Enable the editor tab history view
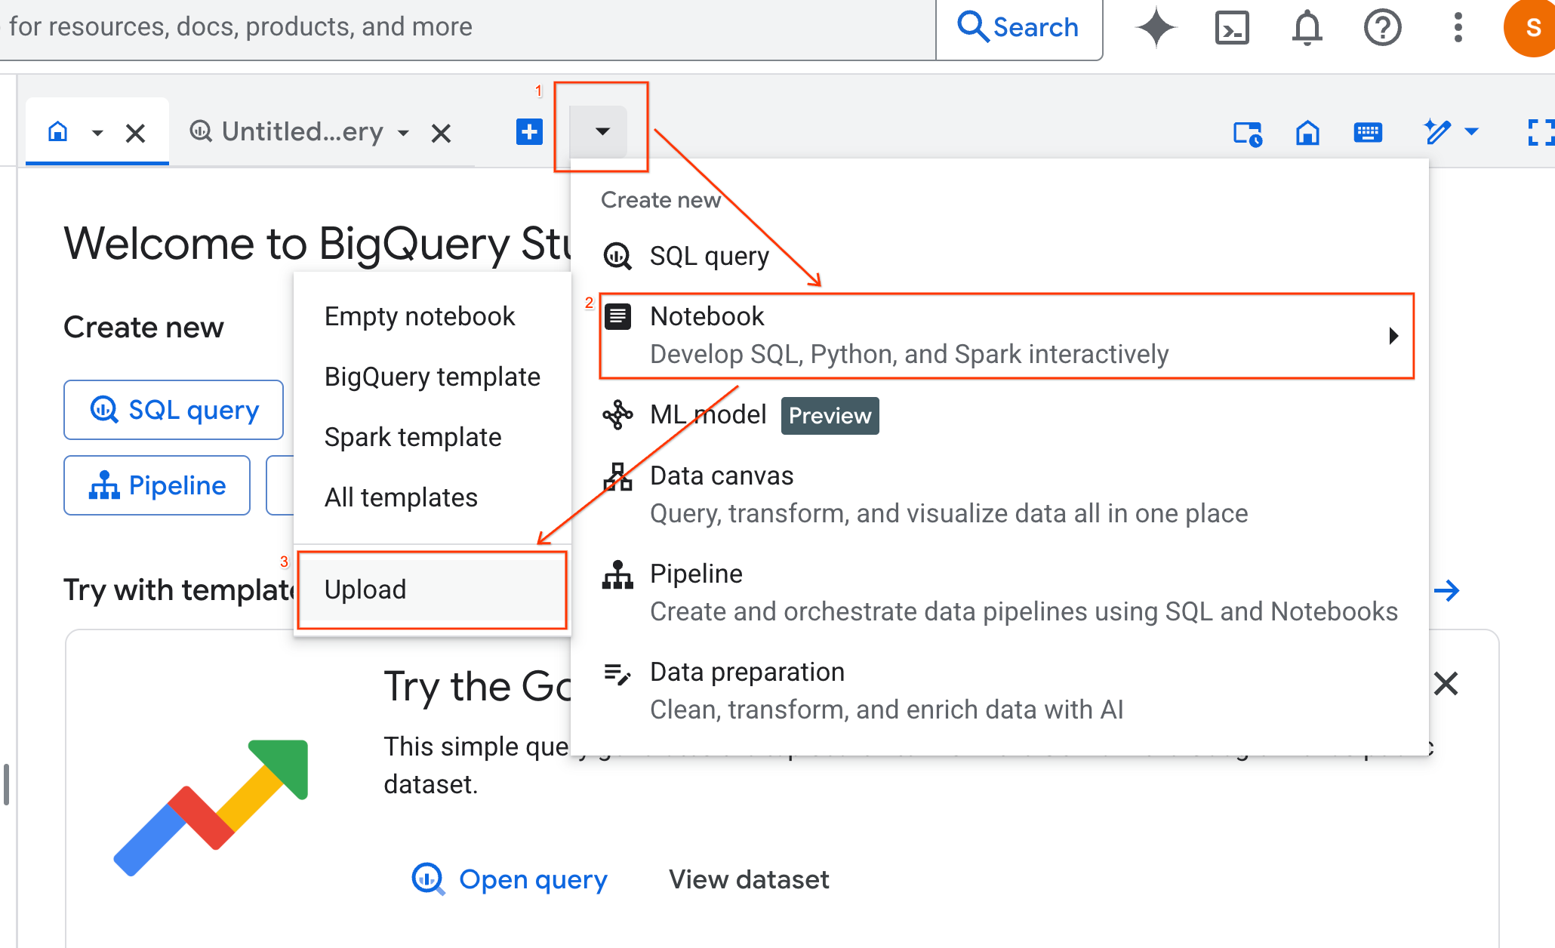This screenshot has height=948, width=1555. click(x=1247, y=132)
